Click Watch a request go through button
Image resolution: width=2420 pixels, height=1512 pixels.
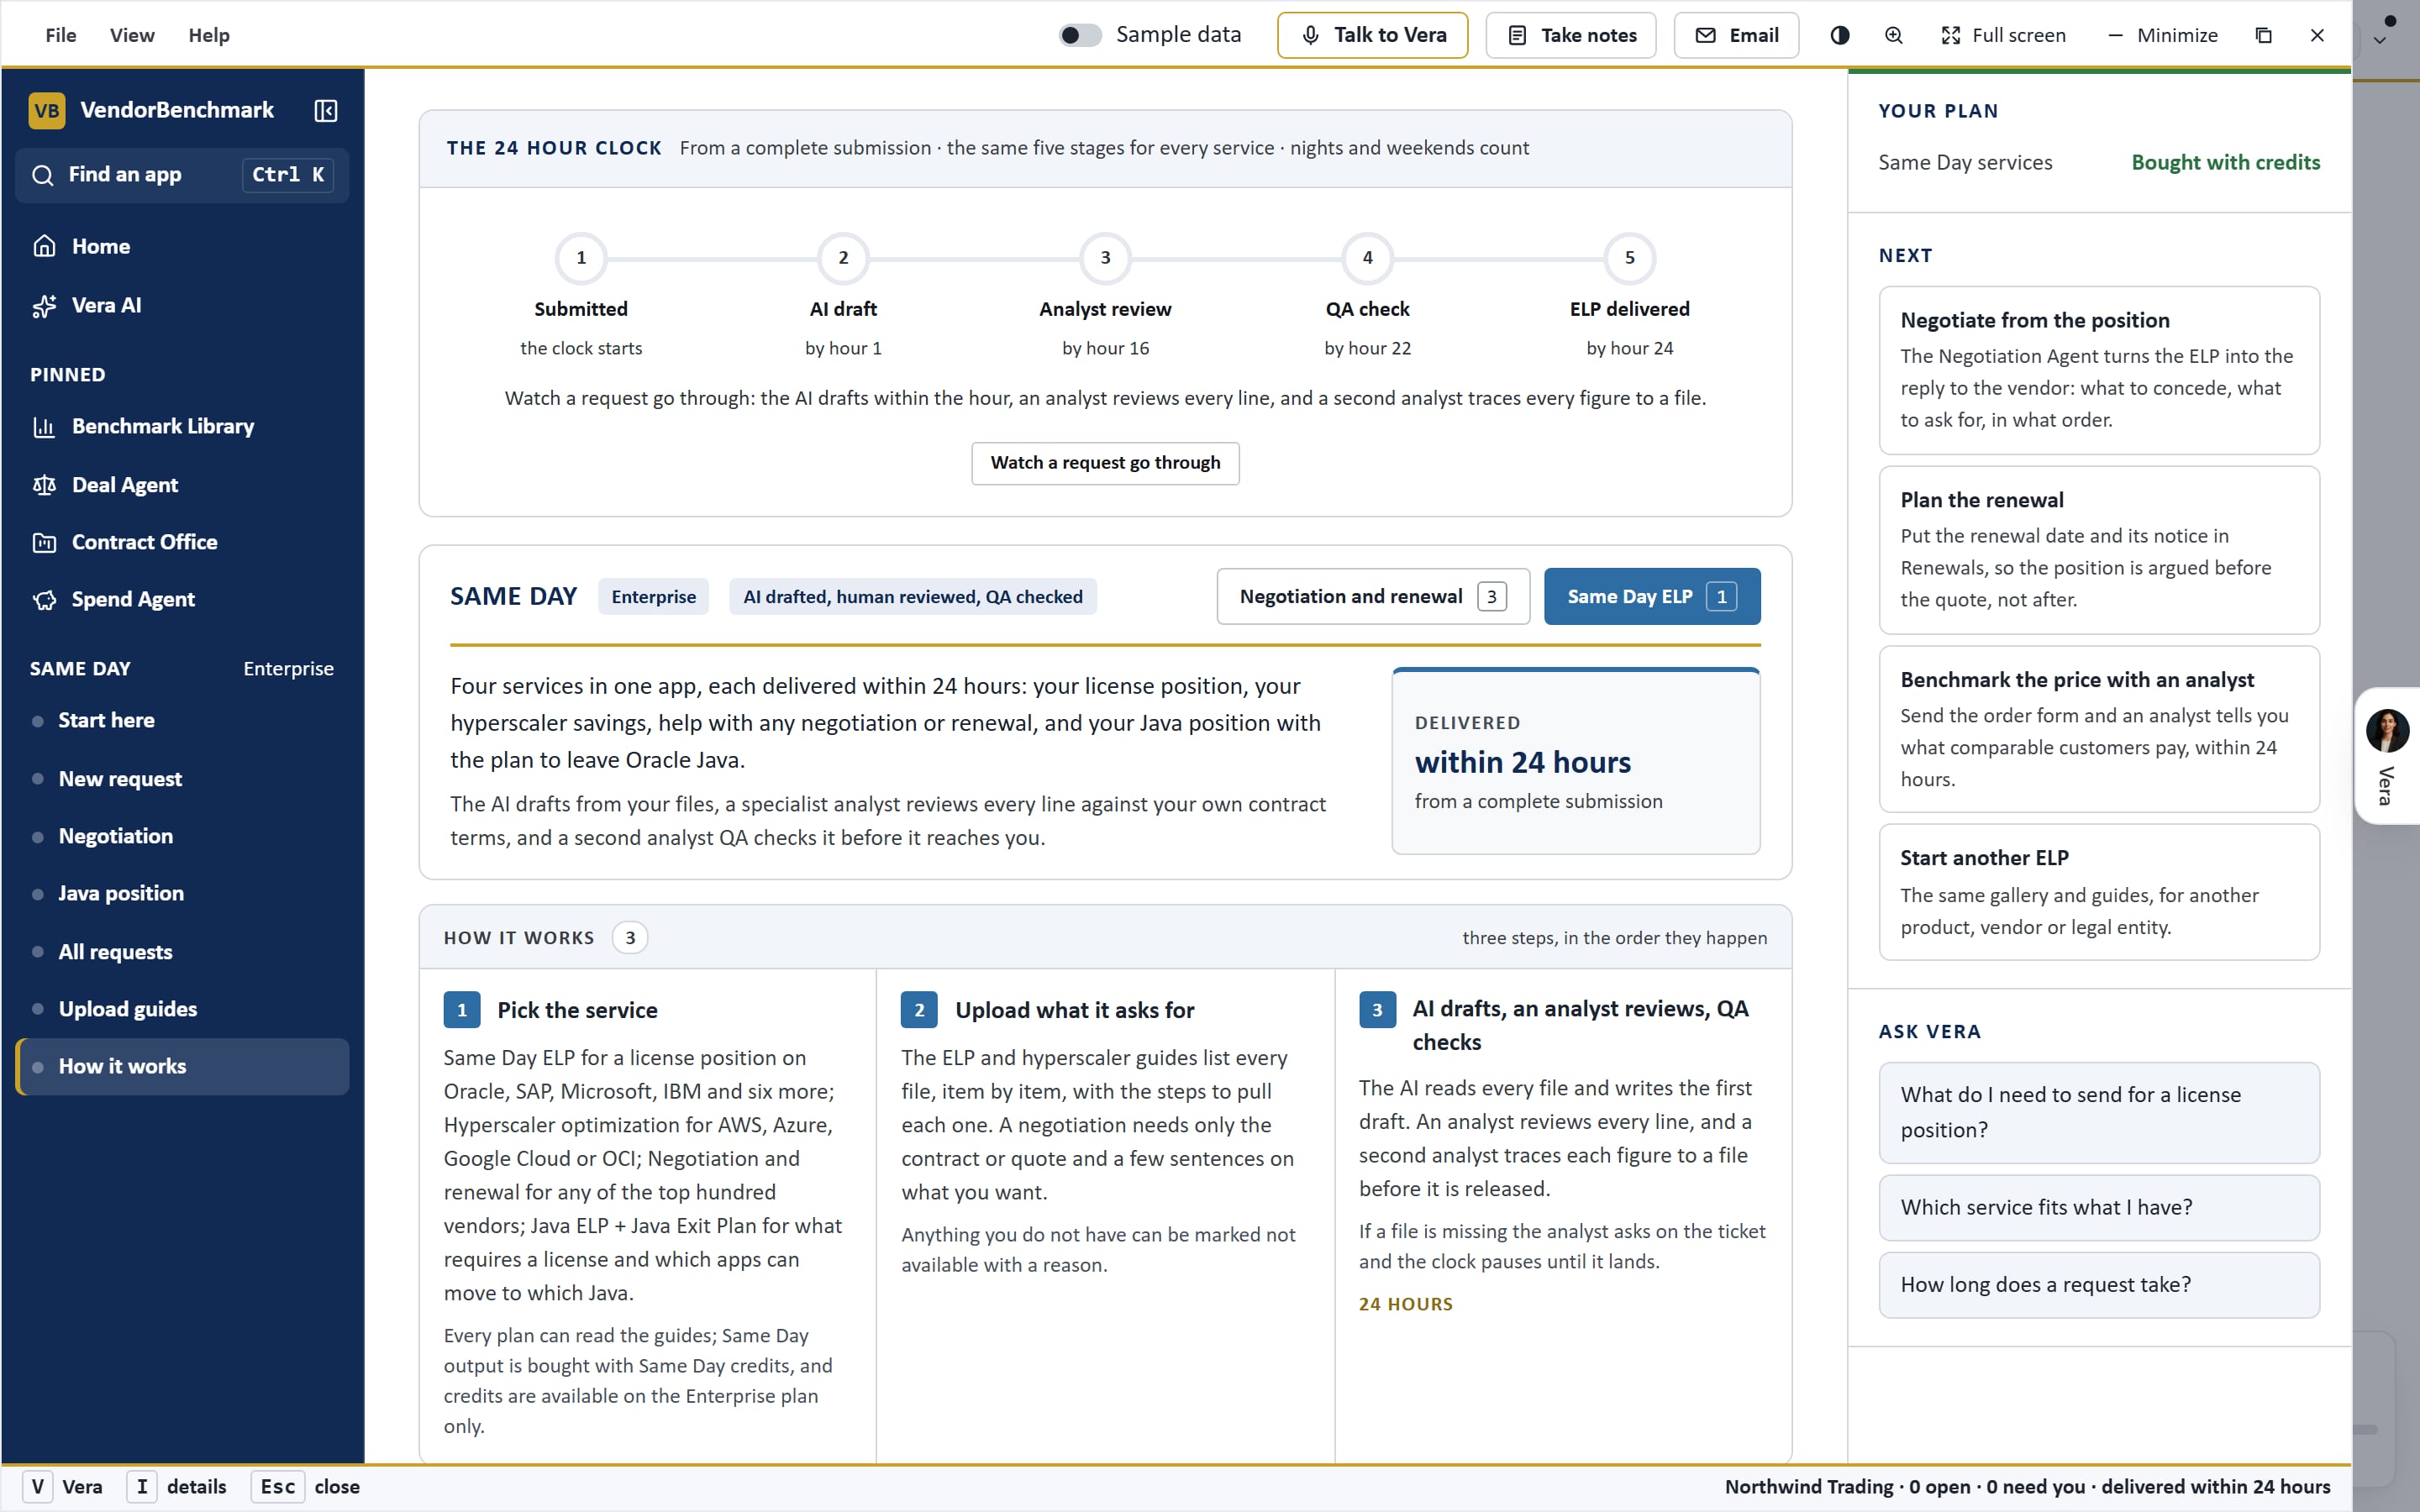(x=1105, y=463)
